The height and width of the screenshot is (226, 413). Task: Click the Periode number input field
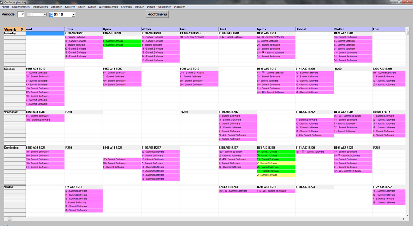(21, 15)
